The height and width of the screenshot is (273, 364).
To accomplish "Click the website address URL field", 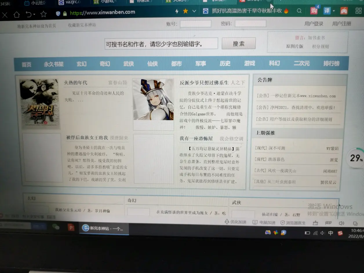I will point(103,12).
